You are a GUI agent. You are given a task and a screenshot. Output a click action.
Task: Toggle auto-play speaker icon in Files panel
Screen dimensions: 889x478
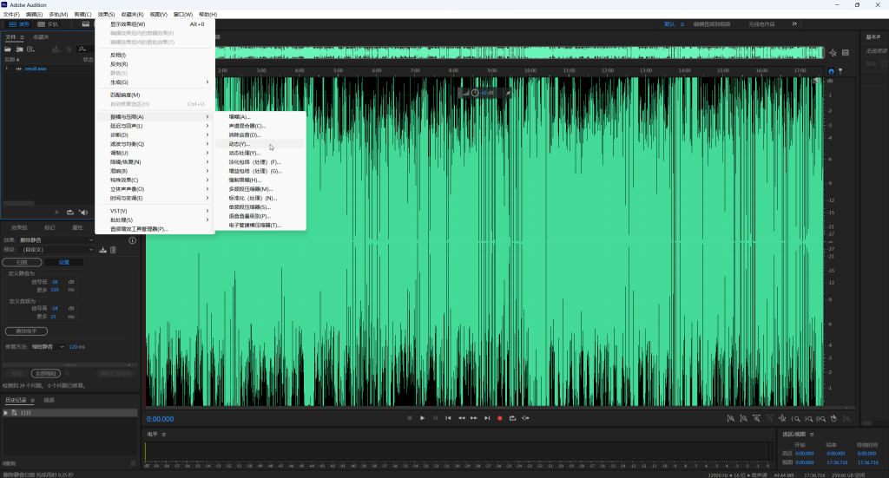point(83,213)
